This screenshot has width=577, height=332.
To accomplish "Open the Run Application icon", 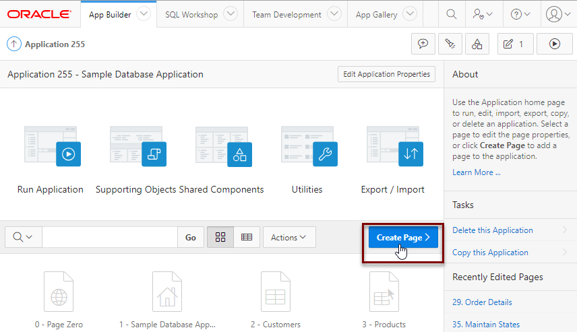I will point(53,146).
